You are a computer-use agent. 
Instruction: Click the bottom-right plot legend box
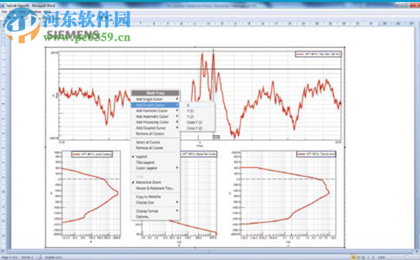316,154
